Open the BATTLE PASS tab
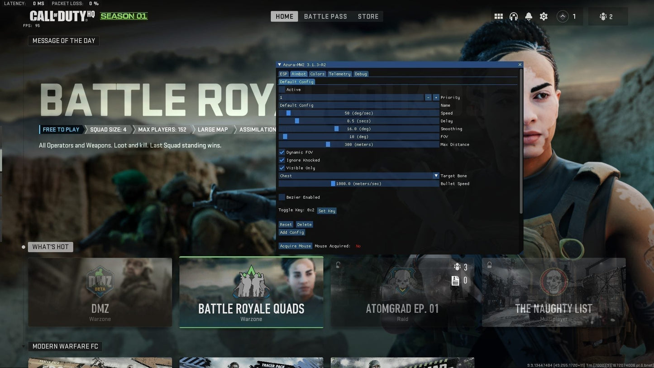Screen dimensions: 654x368 pos(325,16)
